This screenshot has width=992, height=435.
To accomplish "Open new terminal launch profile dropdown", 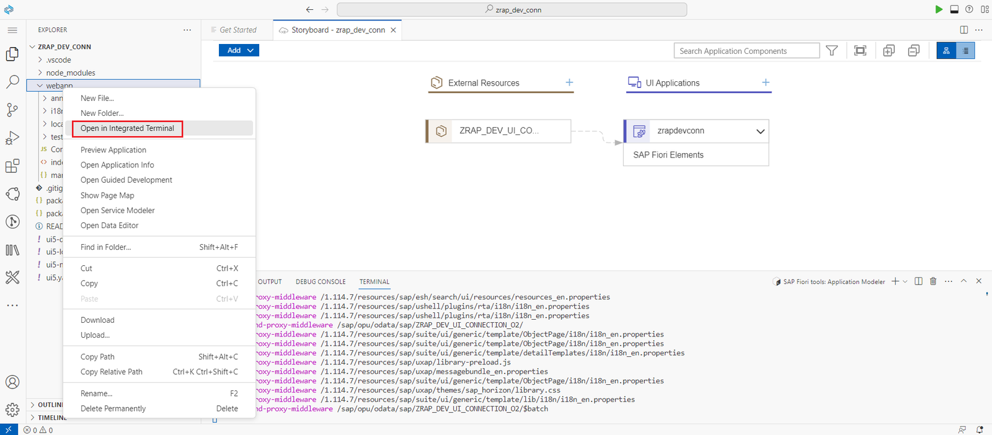I will tap(905, 281).
